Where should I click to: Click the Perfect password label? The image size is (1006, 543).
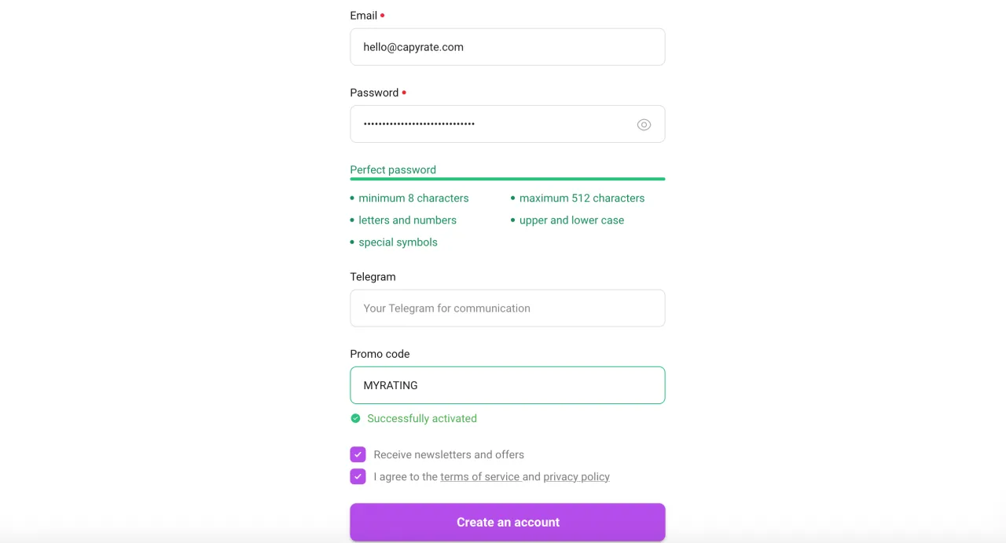click(x=393, y=169)
